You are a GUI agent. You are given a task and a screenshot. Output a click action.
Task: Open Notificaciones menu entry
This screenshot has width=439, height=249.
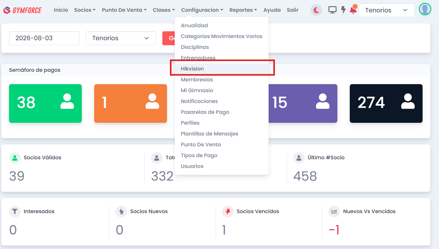(x=222, y=101)
